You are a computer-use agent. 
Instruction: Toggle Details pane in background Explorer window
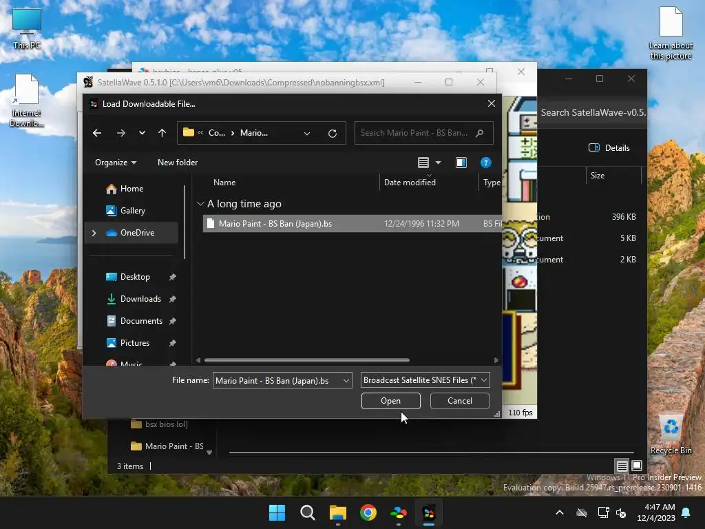[x=609, y=147]
